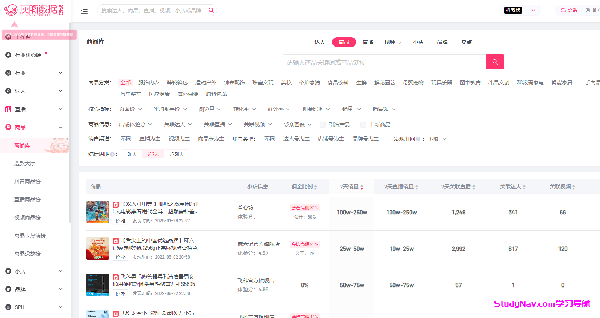
Task: Switch to the 达人 tab
Action: [x=320, y=42]
